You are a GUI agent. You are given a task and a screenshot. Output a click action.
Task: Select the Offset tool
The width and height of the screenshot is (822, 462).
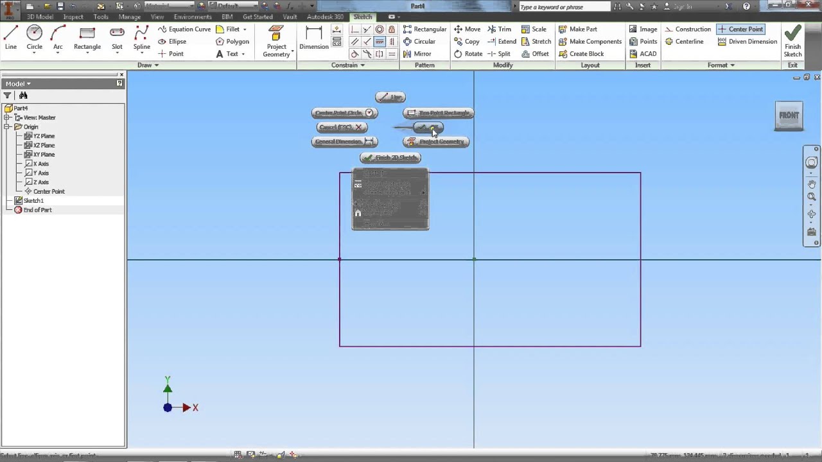[535, 54]
